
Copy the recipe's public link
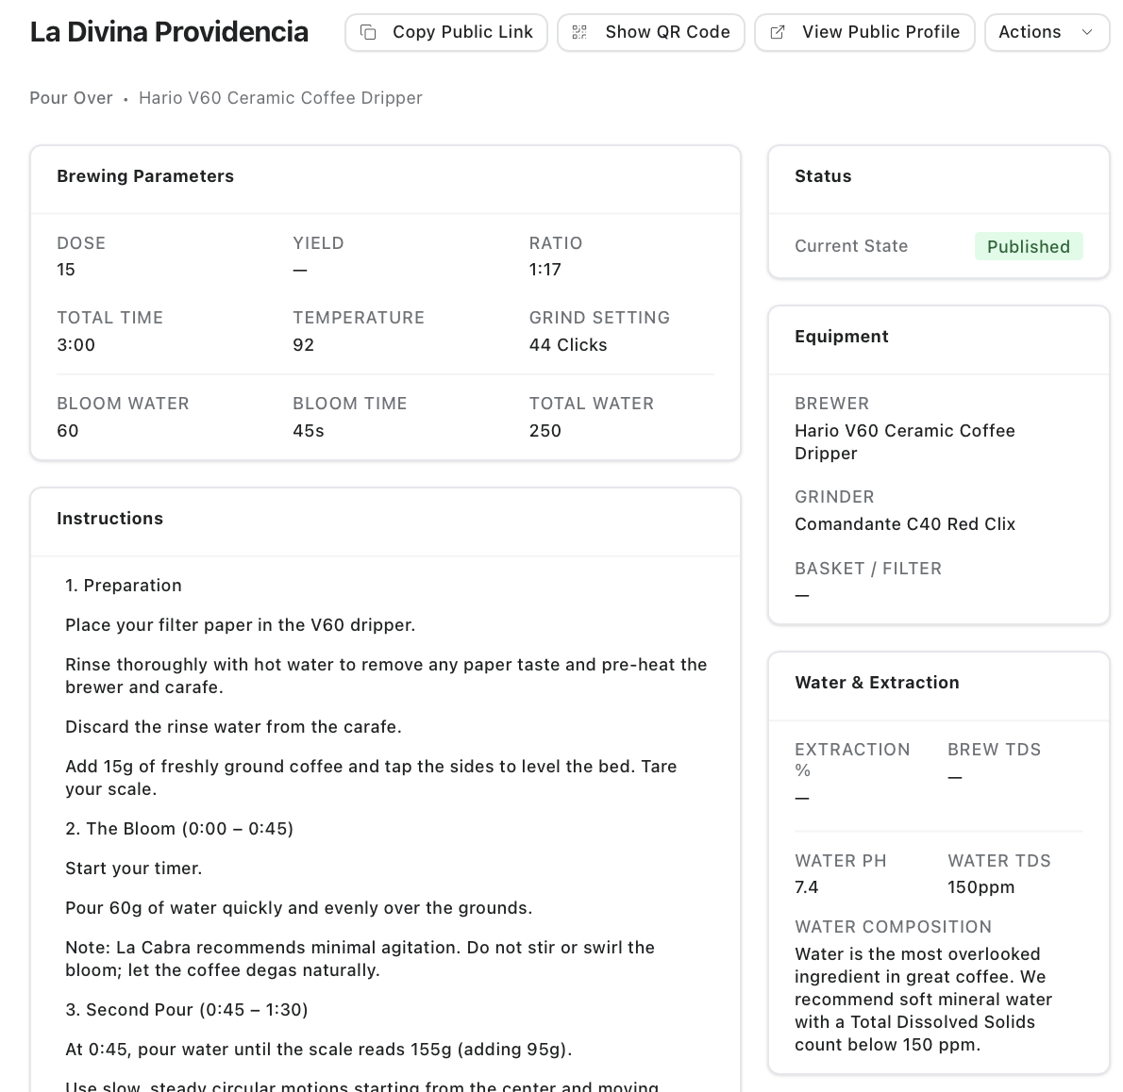point(445,32)
